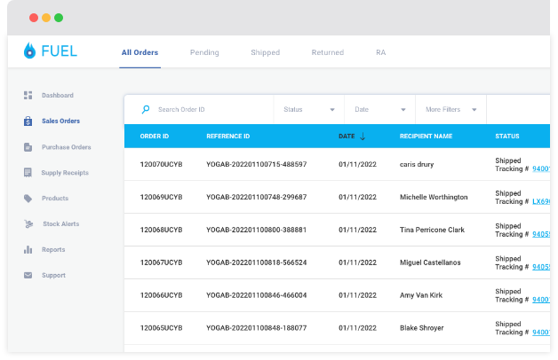Click the Purchase Orders truck icon

coord(28,147)
